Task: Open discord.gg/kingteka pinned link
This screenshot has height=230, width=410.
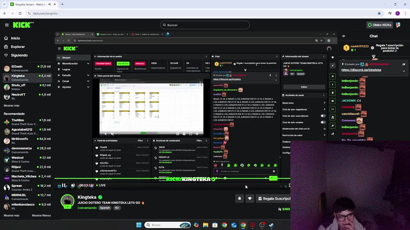Action: [361, 70]
